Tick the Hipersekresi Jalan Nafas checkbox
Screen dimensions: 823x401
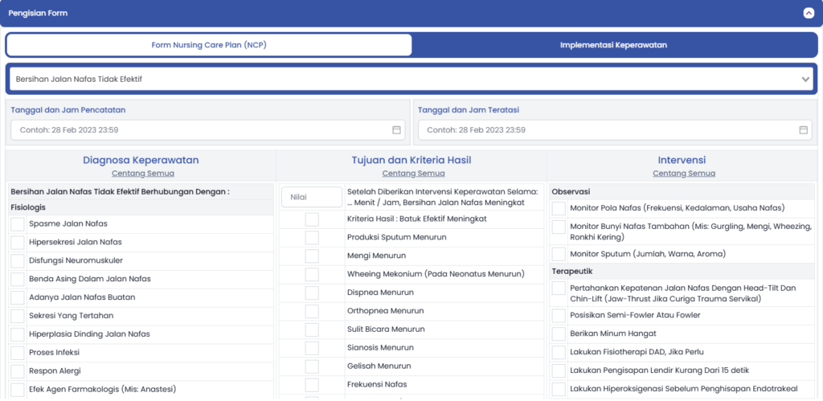click(x=18, y=243)
